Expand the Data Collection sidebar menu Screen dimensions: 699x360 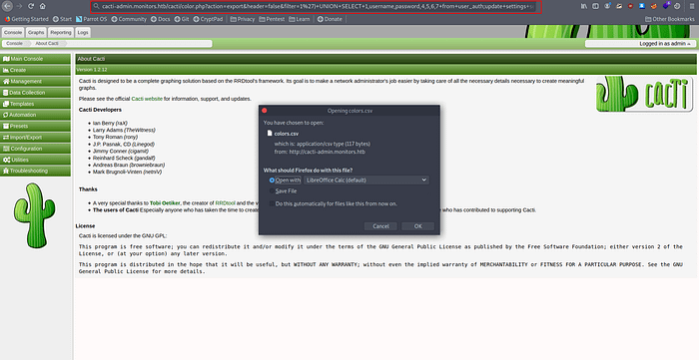(35, 93)
